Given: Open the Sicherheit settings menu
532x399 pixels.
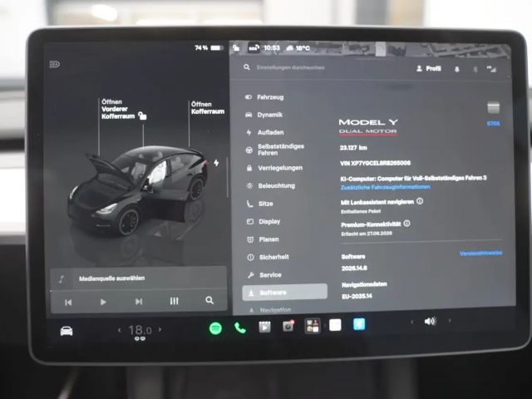Looking at the screenshot, I should 268,257.
